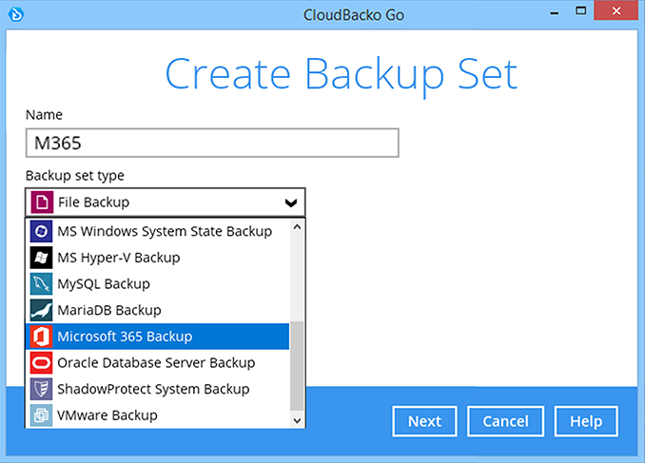This screenshot has width=645, height=463.
Task: Click the Next button
Action: 424,421
